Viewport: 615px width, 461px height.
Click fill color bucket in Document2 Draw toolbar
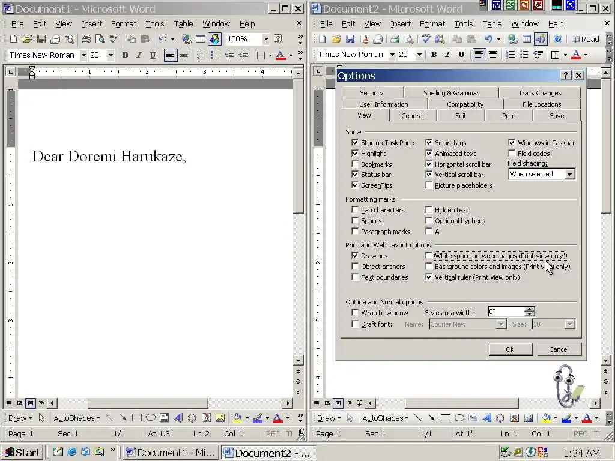[547, 418]
